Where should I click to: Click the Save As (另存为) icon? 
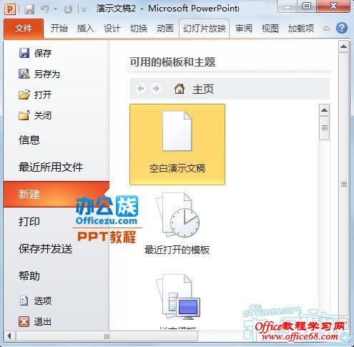24,74
